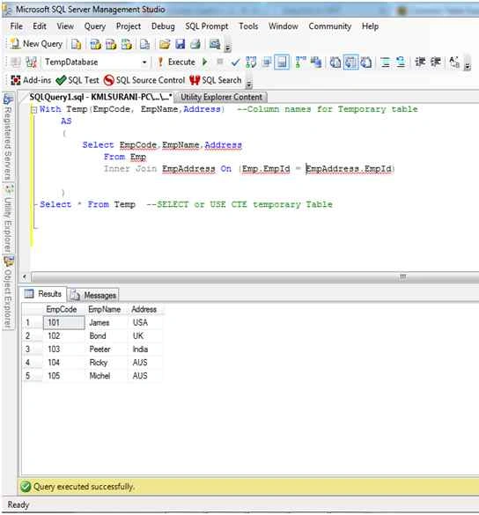Open SQL Source Control add-in
This screenshot has width=479, height=515.
(x=144, y=80)
